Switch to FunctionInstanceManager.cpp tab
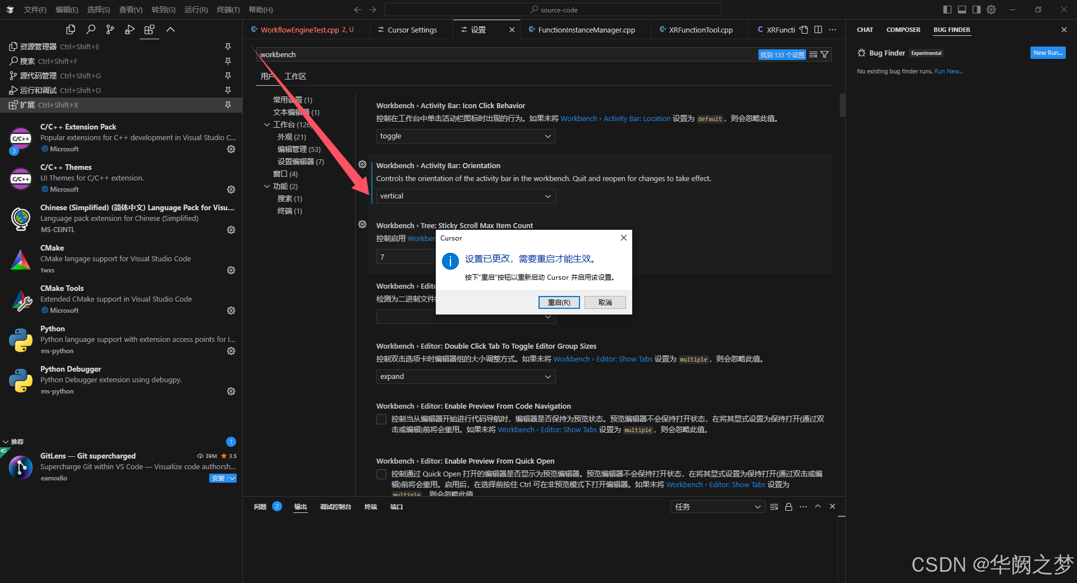 [x=586, y=30]
